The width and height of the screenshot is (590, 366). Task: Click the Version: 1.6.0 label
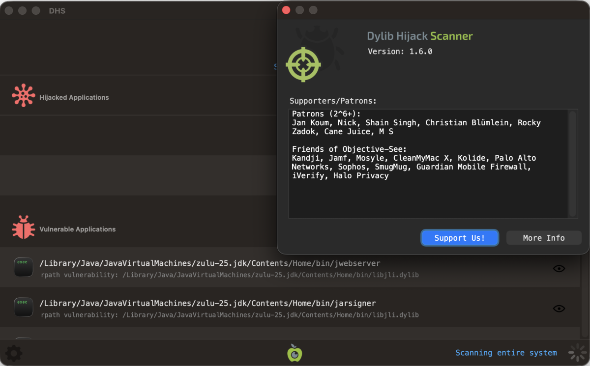click(x=400, y=51)
